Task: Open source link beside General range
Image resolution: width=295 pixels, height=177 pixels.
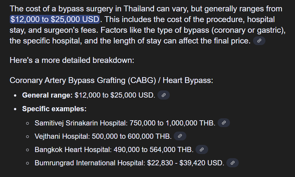Action: coord(164,95)
